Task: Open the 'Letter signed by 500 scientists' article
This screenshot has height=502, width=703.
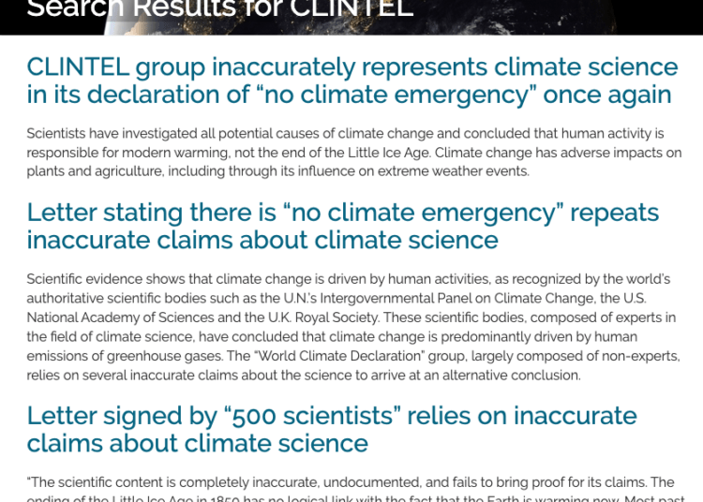Action: point(332,429)
